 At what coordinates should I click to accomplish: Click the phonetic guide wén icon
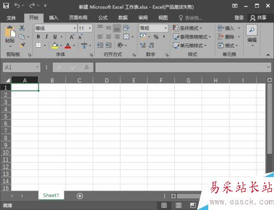pyautogui.click(x=84, y=45)
